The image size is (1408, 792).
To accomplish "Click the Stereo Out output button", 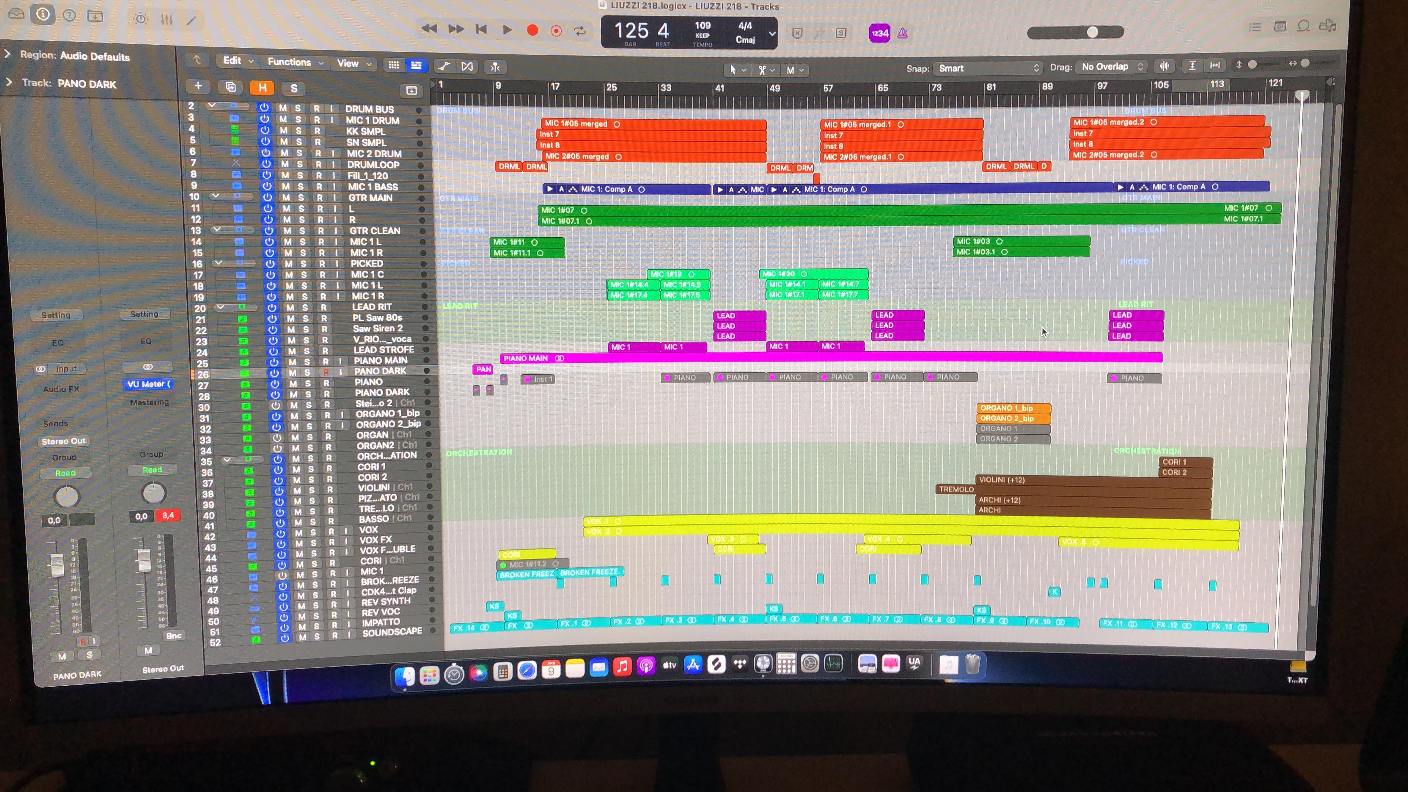I will [64, 441].
